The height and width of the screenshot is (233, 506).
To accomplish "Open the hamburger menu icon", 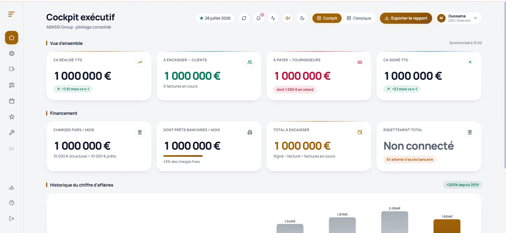I will [x=11, y=14].
